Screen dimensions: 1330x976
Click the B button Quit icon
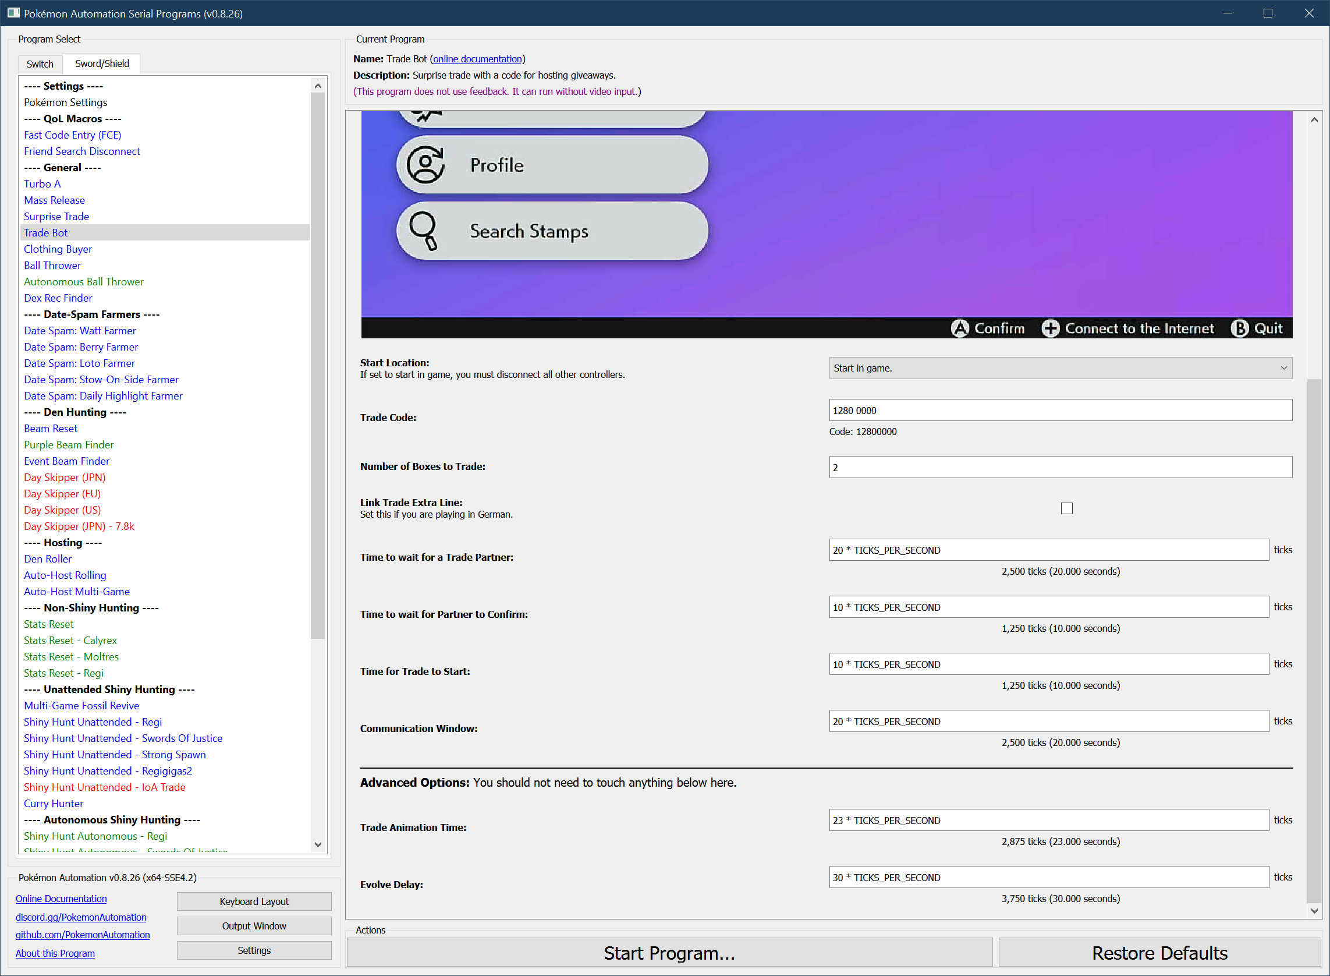[1240, 328]
